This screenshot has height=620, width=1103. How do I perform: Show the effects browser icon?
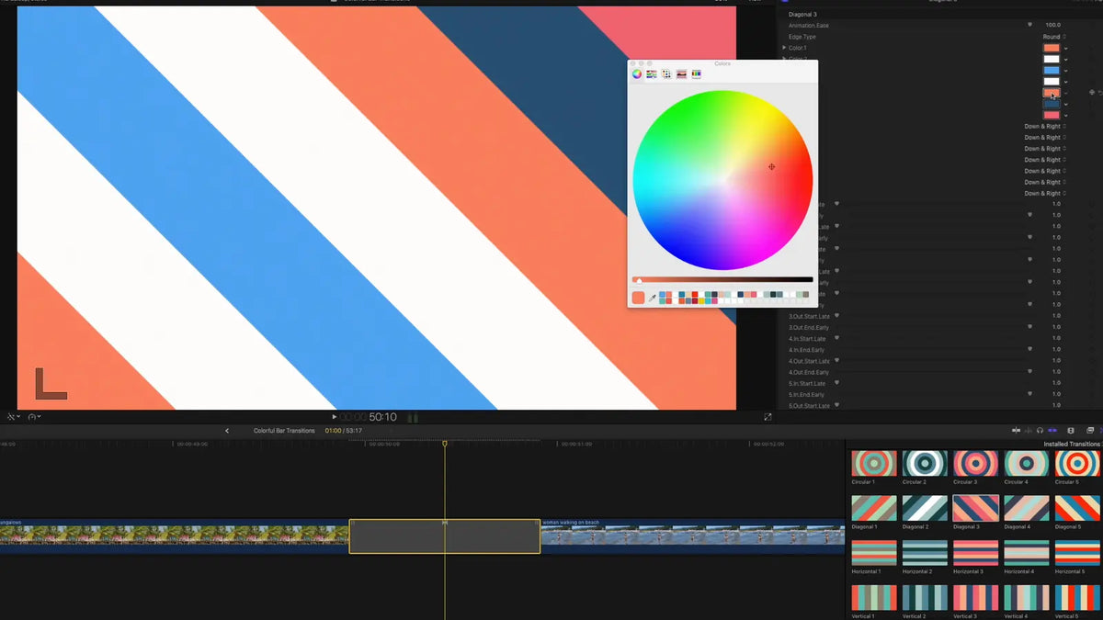(x=1089, y=430)
